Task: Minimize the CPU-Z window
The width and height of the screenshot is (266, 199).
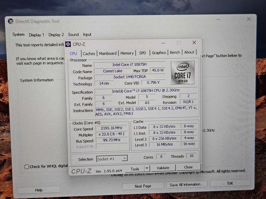Action: click(x=163, y=43)
